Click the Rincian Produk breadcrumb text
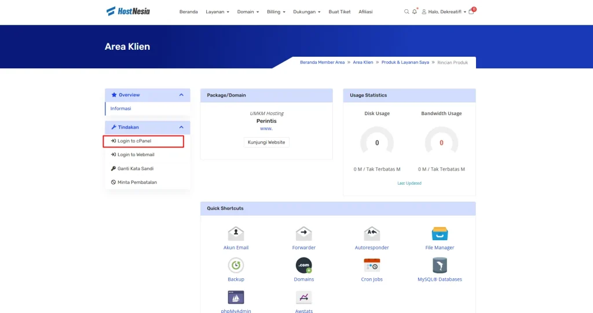 pyautogui.click(x=452, y=62)
